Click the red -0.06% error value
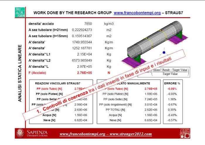The image size is (205, 145). (x=172, y=89)
